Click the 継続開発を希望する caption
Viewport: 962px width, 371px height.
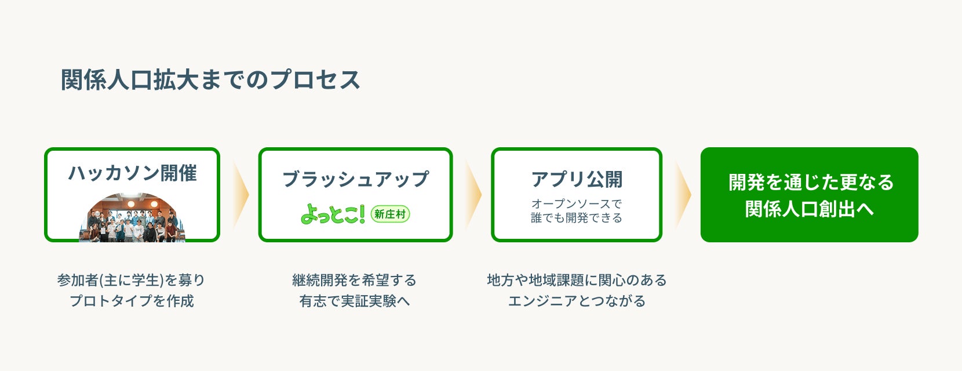[x=355, y=280]
